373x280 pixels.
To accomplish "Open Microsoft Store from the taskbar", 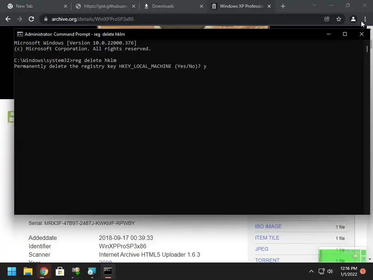I will tap(60, 271).
